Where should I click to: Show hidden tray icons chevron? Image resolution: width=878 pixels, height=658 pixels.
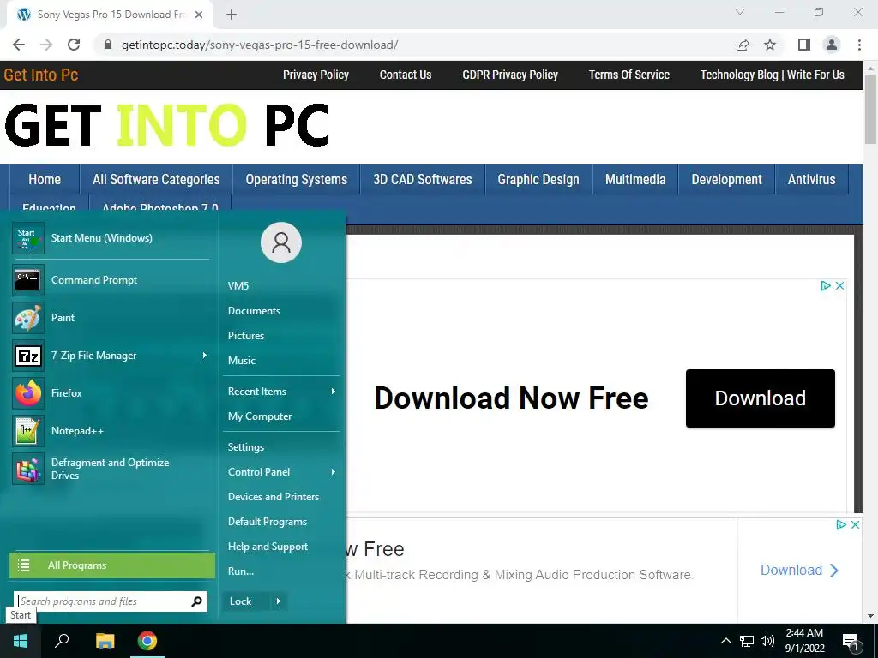click(725, 641)
